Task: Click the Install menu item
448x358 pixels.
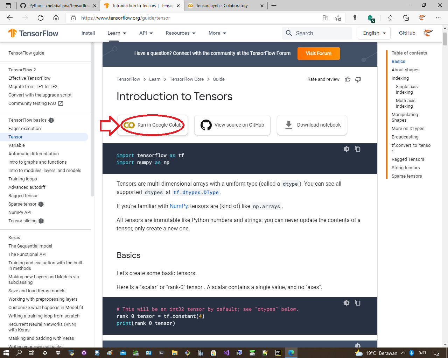Action: [88, 33]
